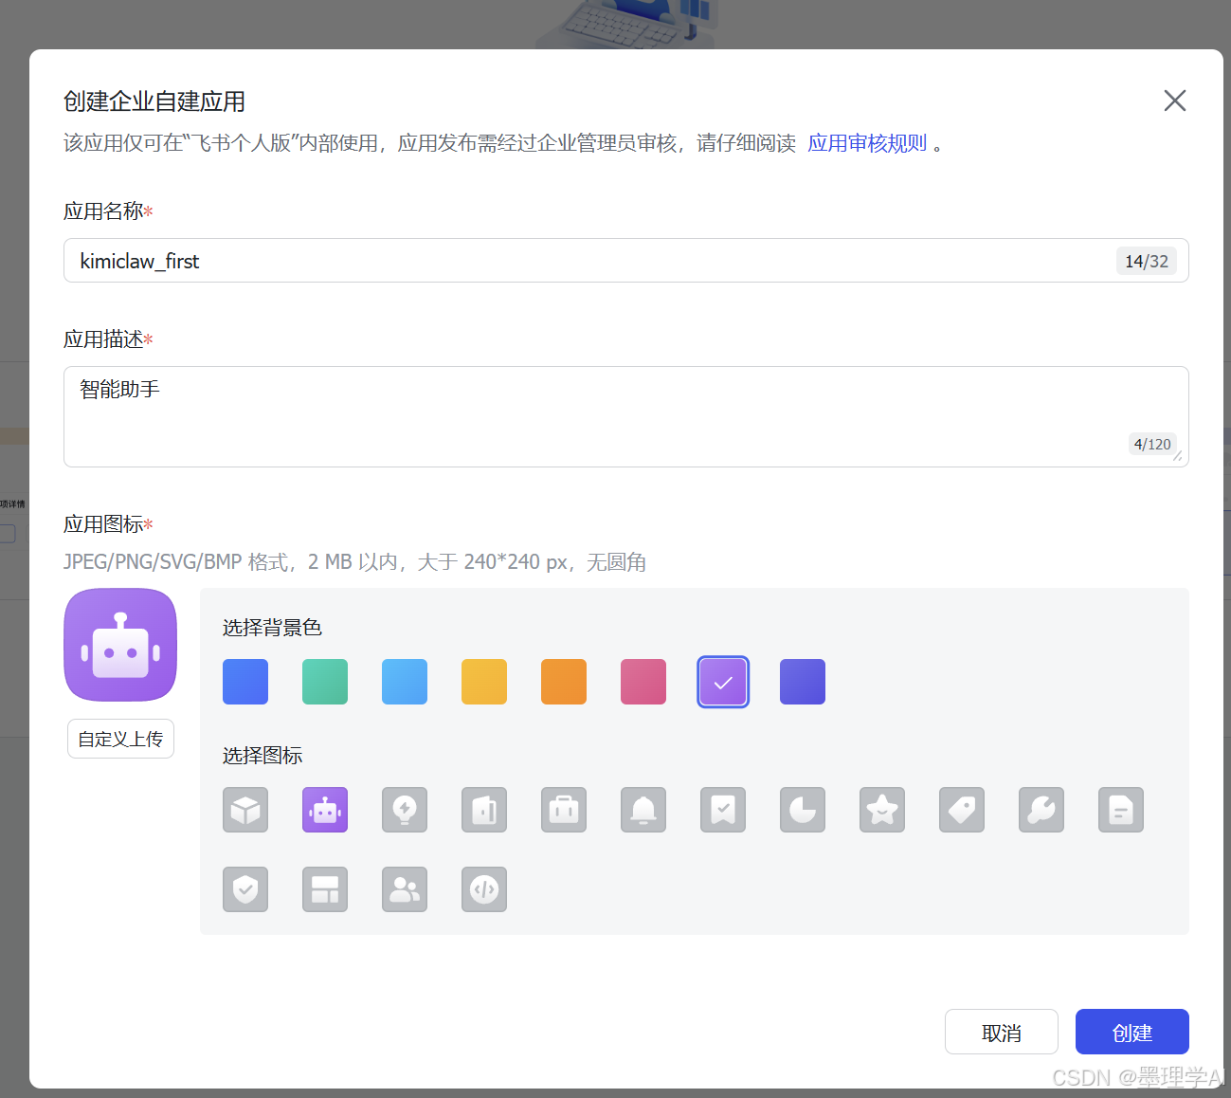Pick the bookmark checkmark app icon
The height and width of the screenshot is (1098, 1231).
(x=723, y=810)
